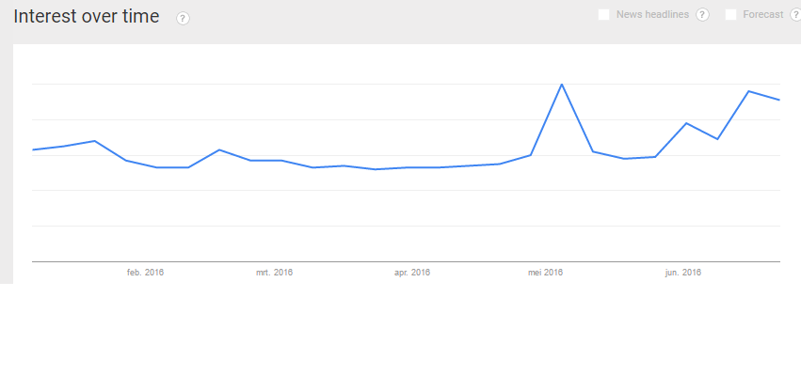Click the mrt. 2016 axis label
This screenshot has width=801, height=376.
[274, 273]
